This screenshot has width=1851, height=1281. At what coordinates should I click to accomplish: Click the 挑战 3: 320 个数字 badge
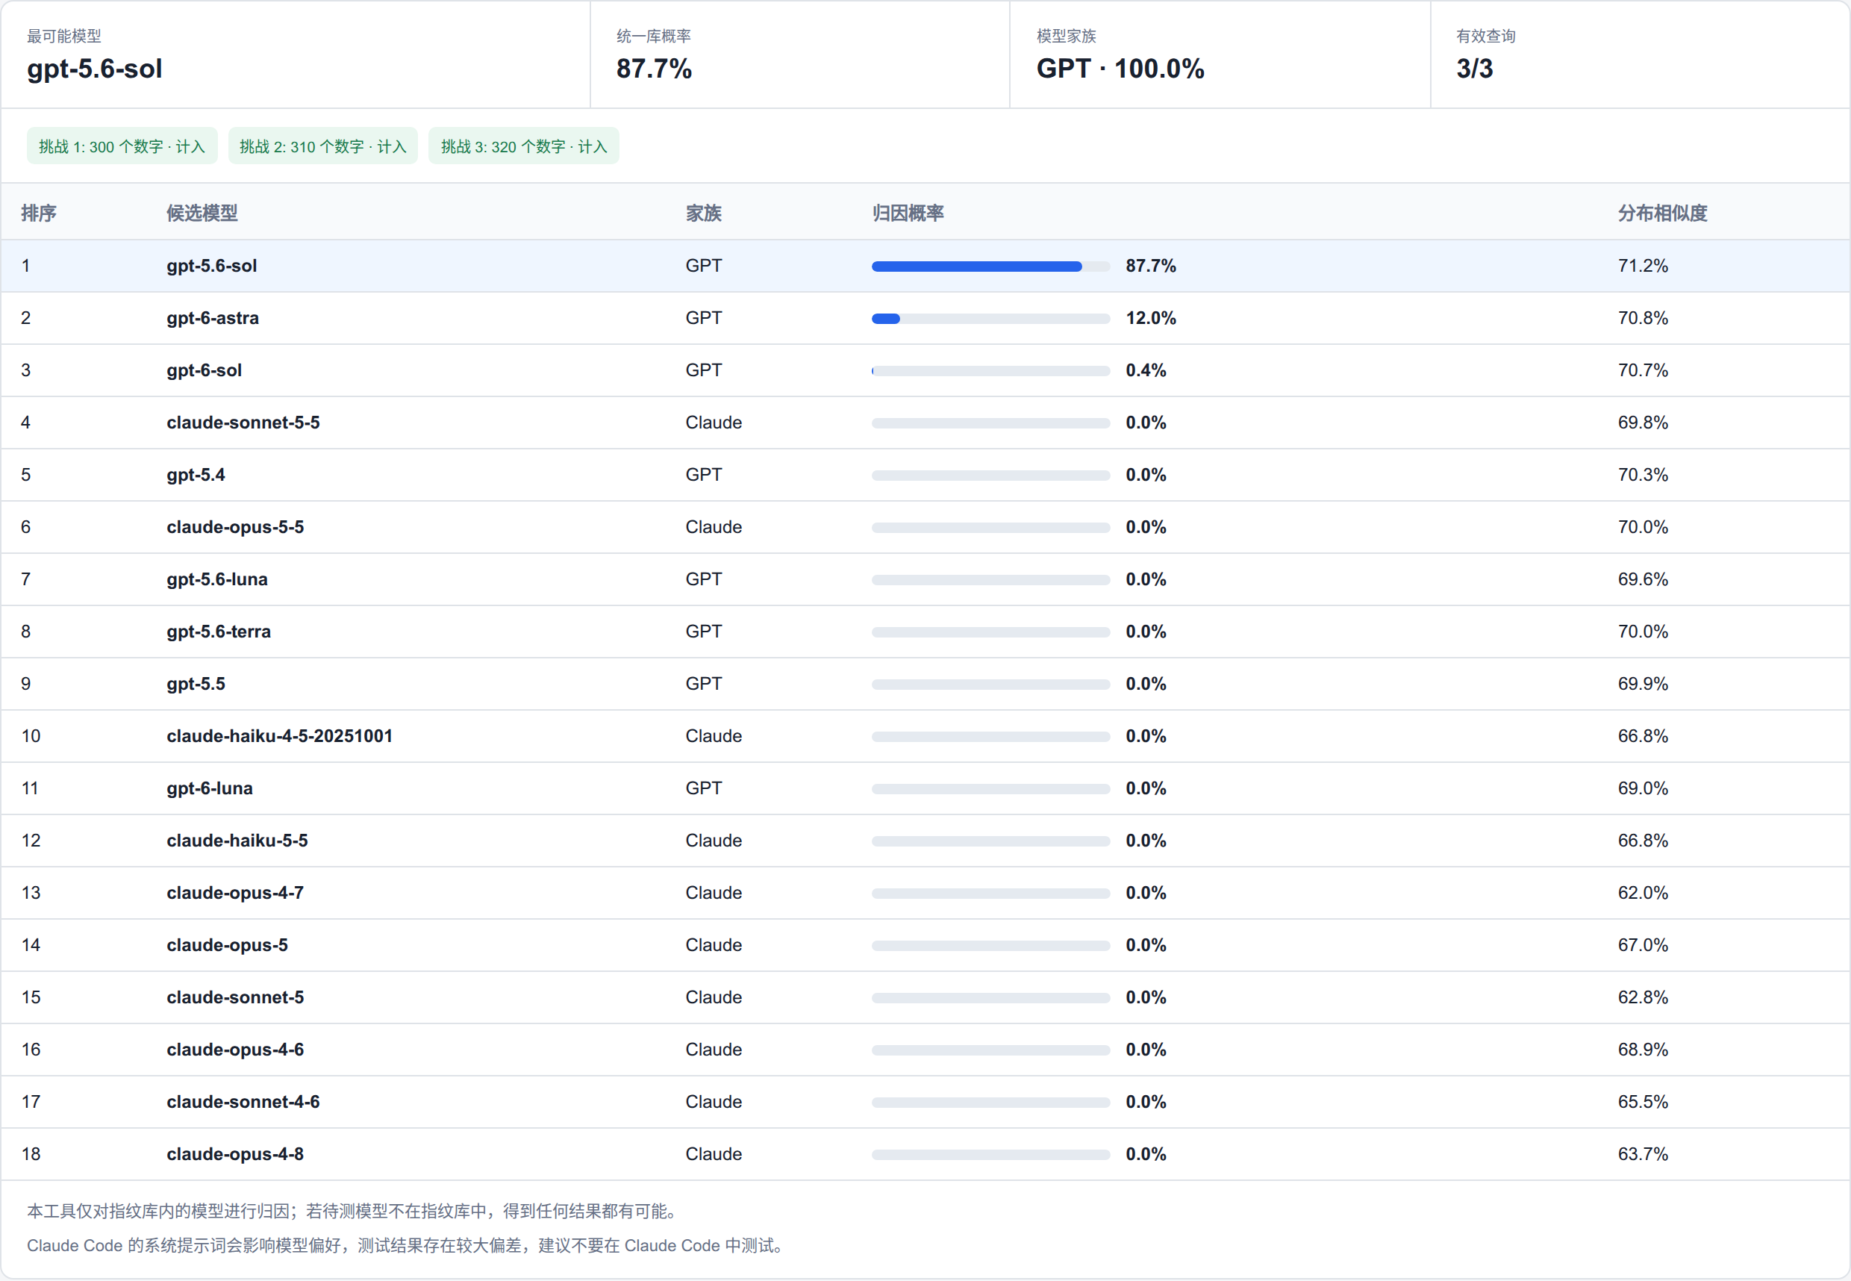pos(523,146)
